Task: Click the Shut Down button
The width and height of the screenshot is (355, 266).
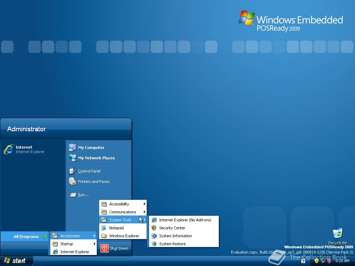Action: tap(114, 248)
